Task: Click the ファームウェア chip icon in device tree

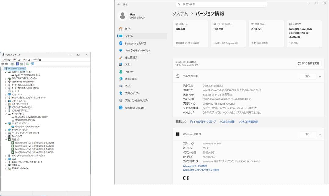Action: click(9, 136)
